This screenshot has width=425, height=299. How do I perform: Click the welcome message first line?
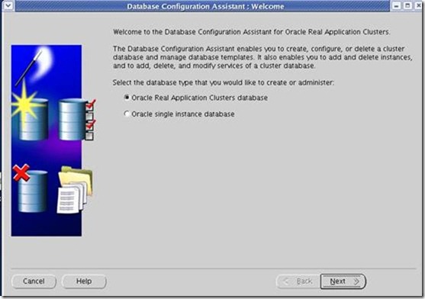252,32
